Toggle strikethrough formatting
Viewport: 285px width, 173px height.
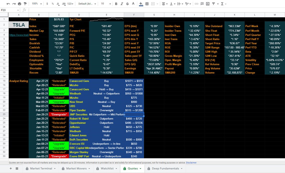coord(127,4)
